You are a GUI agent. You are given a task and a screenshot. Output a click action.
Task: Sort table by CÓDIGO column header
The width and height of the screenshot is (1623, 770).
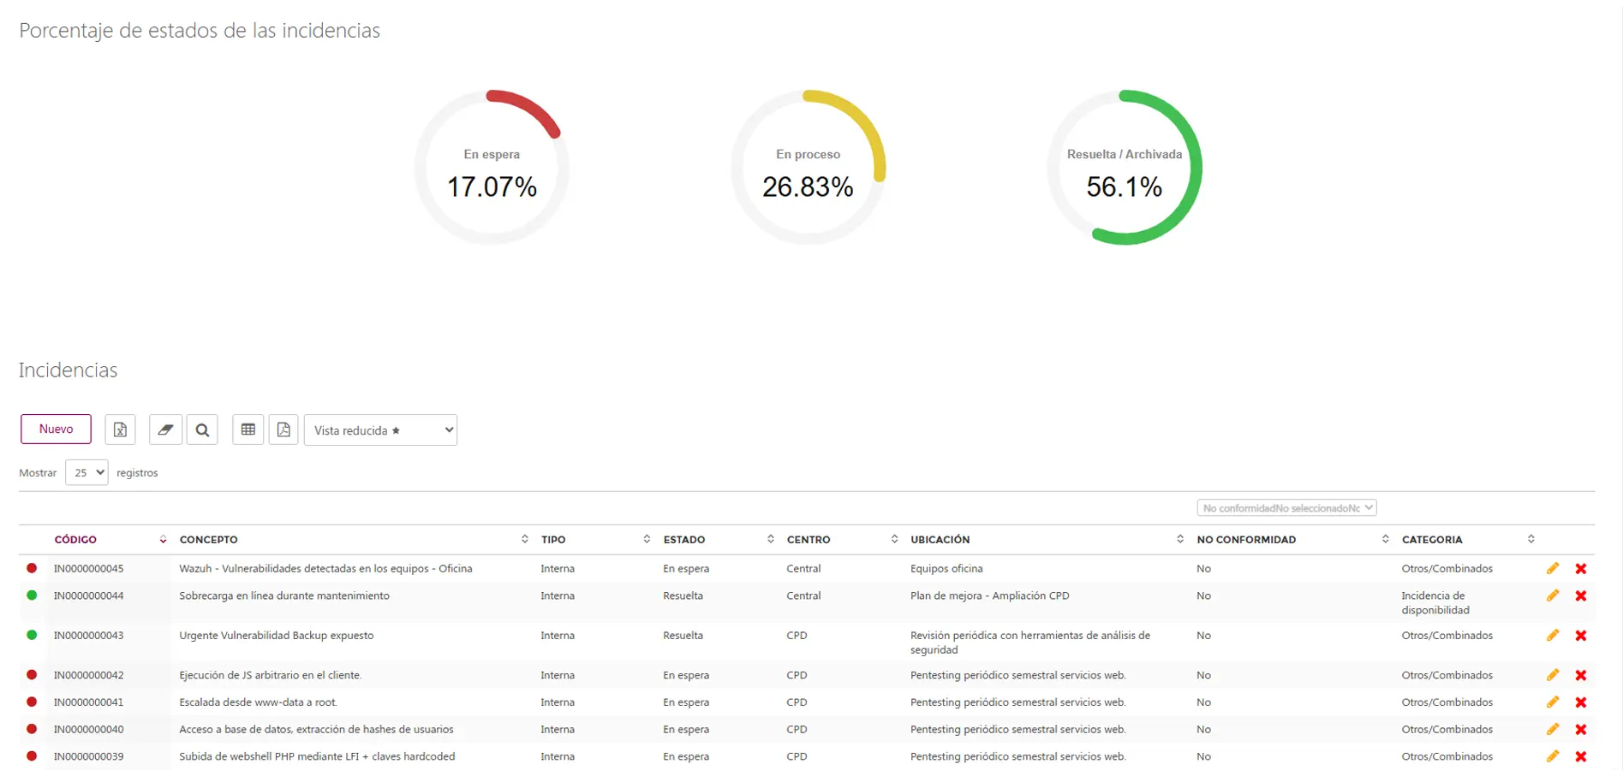(x=75, y=540)
